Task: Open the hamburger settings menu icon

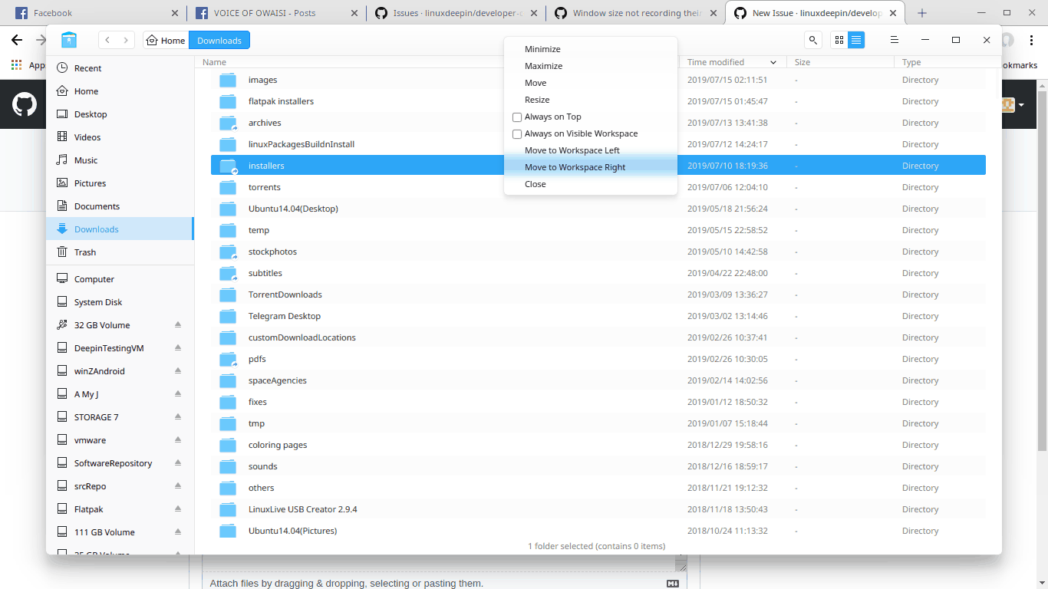Action: (895, 40)
